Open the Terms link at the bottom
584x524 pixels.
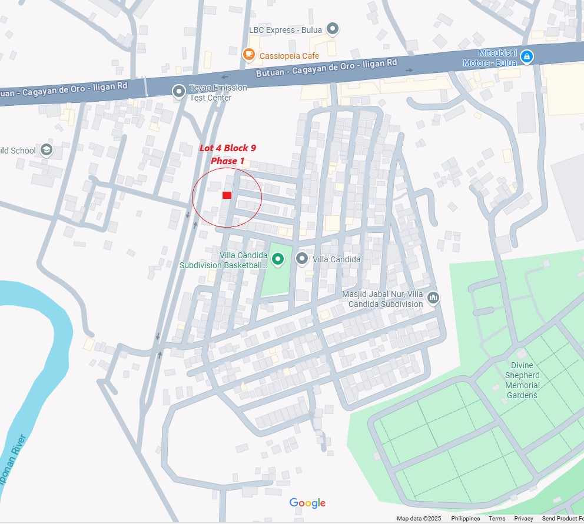coord(497,519)
